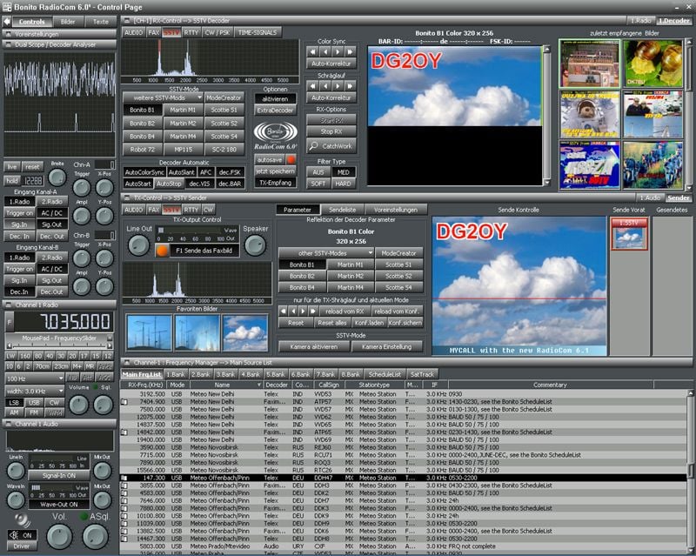Open the width 3.0 KHz dropdown
Screen dimensions: 696x556
(34, 391)
